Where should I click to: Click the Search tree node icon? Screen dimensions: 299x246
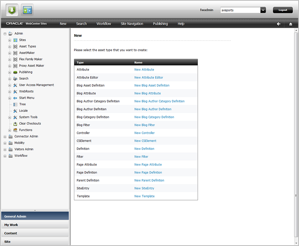pyautogui.click(x=15, y=79)
